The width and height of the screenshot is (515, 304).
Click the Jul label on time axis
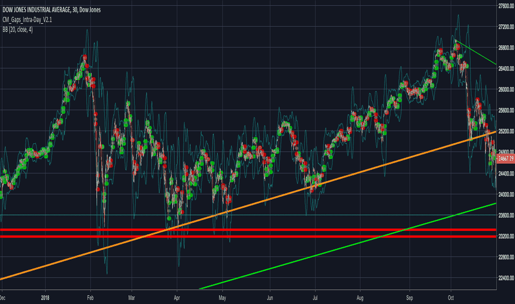click(316, 298)
